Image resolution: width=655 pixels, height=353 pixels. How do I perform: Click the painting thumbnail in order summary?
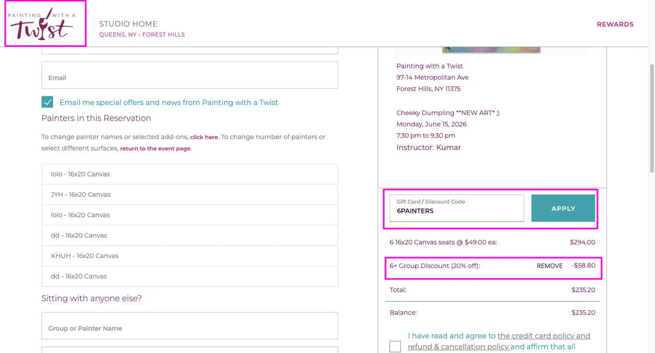(x=491, y=49)
